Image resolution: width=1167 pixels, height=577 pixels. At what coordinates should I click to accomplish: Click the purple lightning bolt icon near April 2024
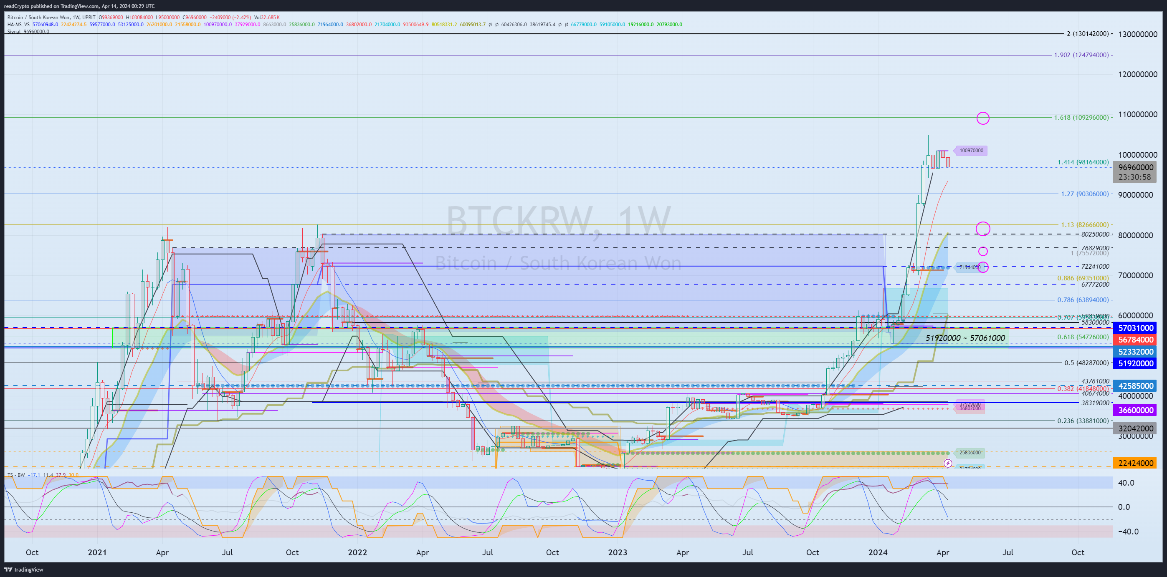(x=948, y=463)
